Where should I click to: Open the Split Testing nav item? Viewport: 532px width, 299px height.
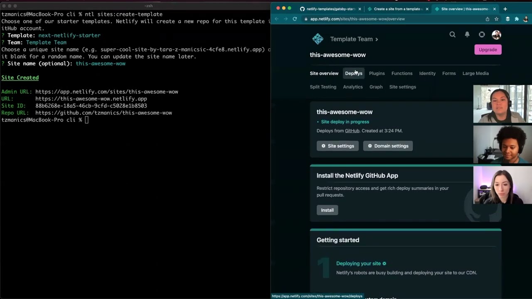323,87
